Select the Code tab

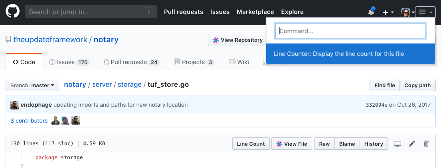[x=24, y=62]
